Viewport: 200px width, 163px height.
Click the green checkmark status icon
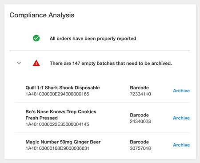click(x=36, y=38)
